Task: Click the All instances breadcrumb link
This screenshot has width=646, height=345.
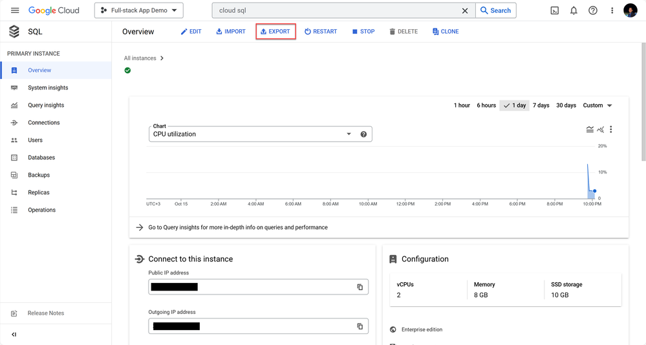Action: (140, 58)
